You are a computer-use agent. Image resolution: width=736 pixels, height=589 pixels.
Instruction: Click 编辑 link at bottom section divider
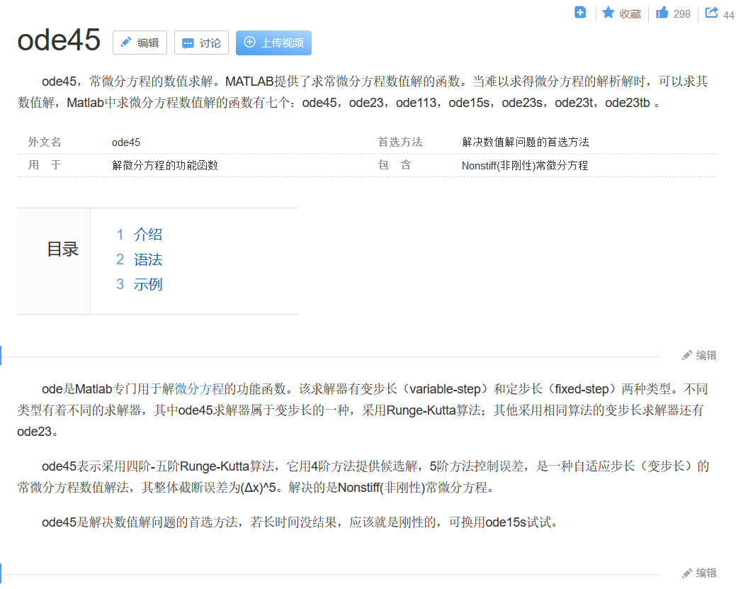point(699,573)
